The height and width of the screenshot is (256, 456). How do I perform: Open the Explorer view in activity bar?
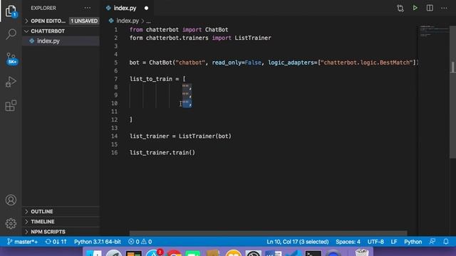tap(11, 11)
